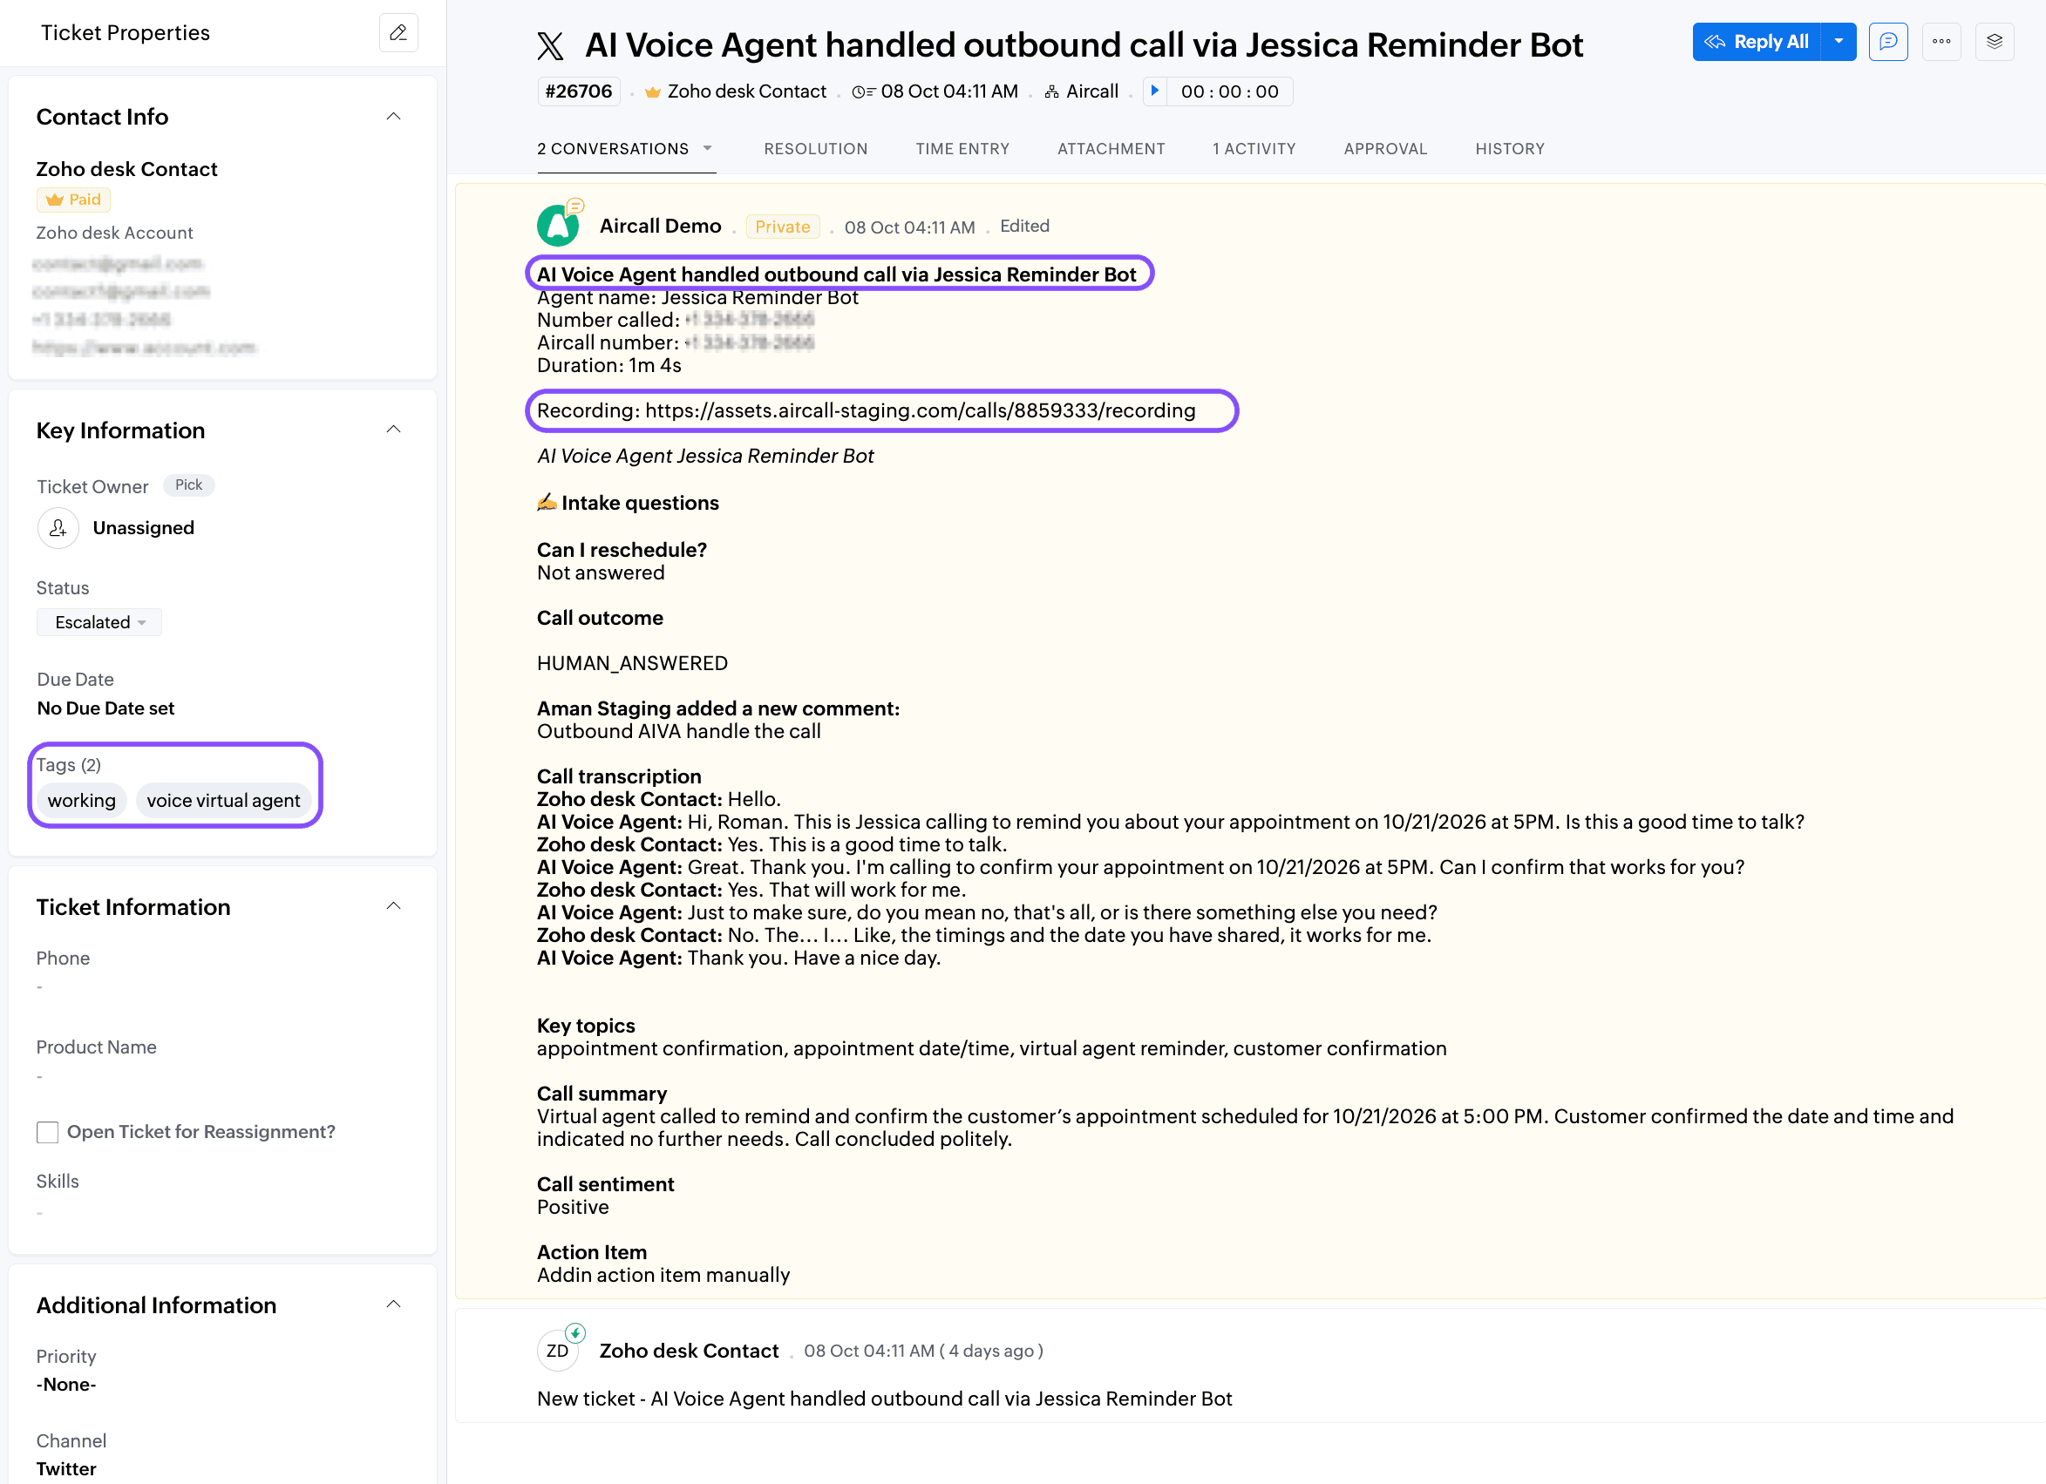Click the layers stack icon in header
Screen dimensions: 2046x1484
[1995, 42]
